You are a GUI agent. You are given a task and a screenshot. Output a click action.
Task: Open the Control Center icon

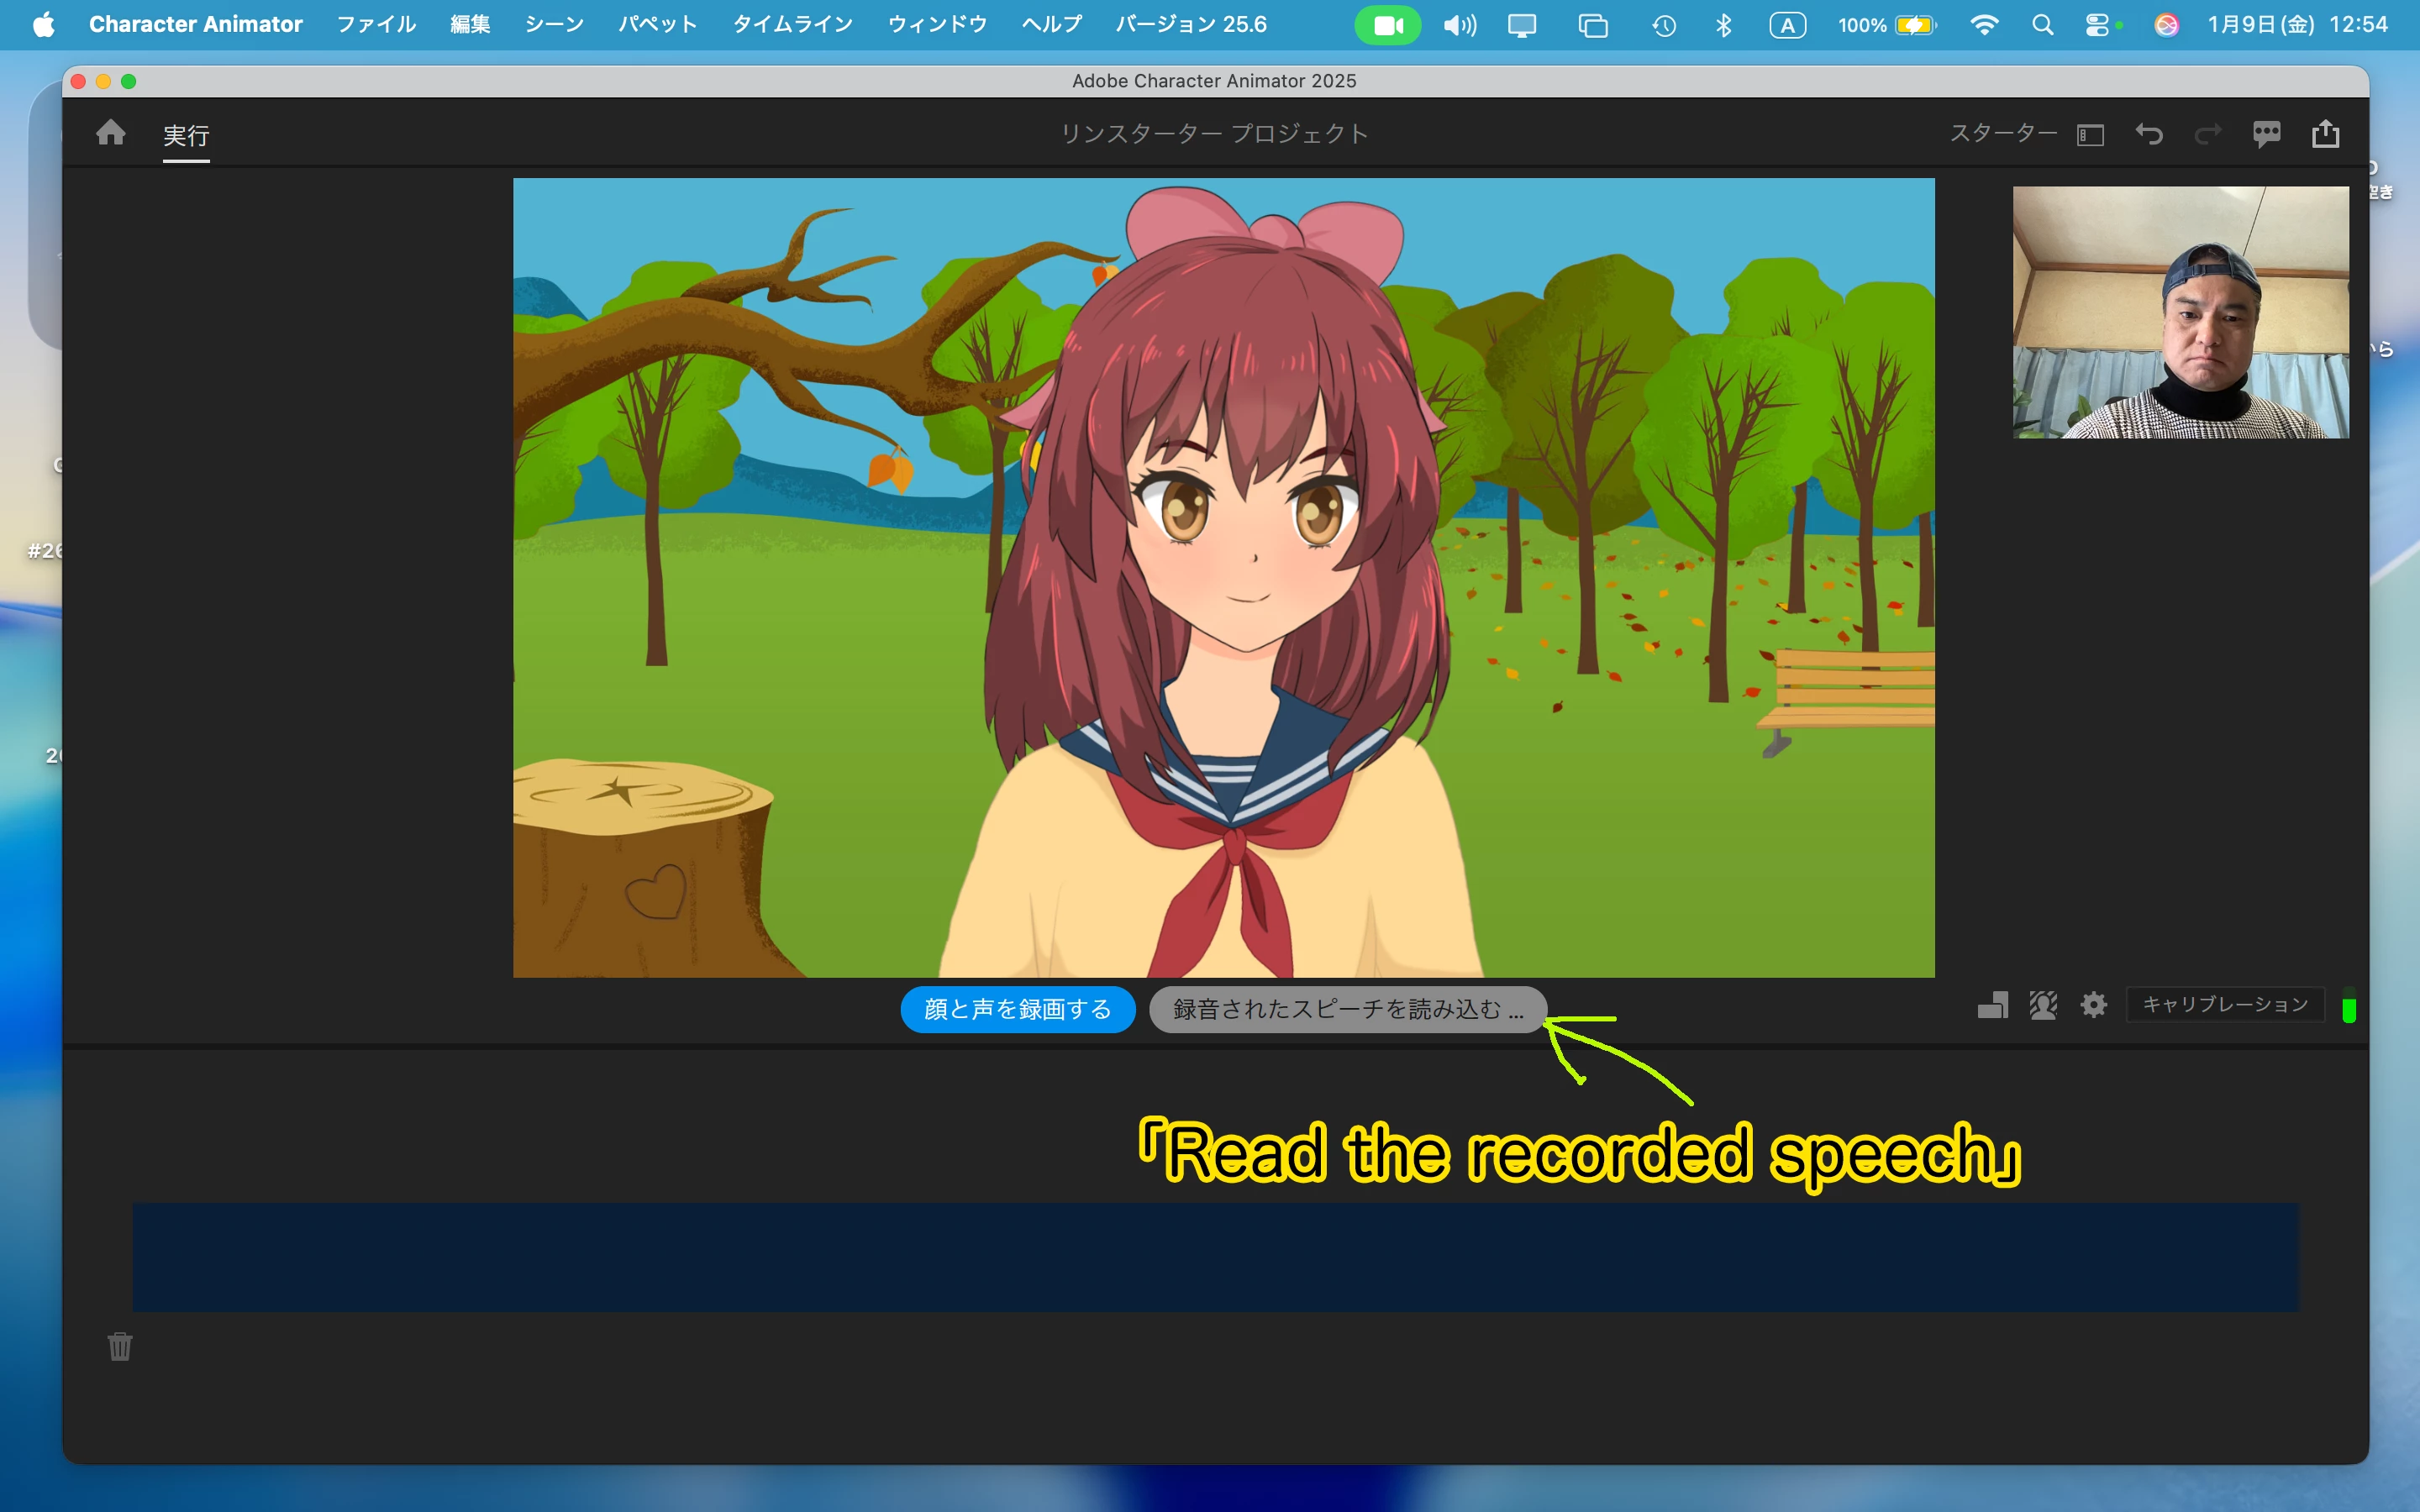tap(2098, 25)
